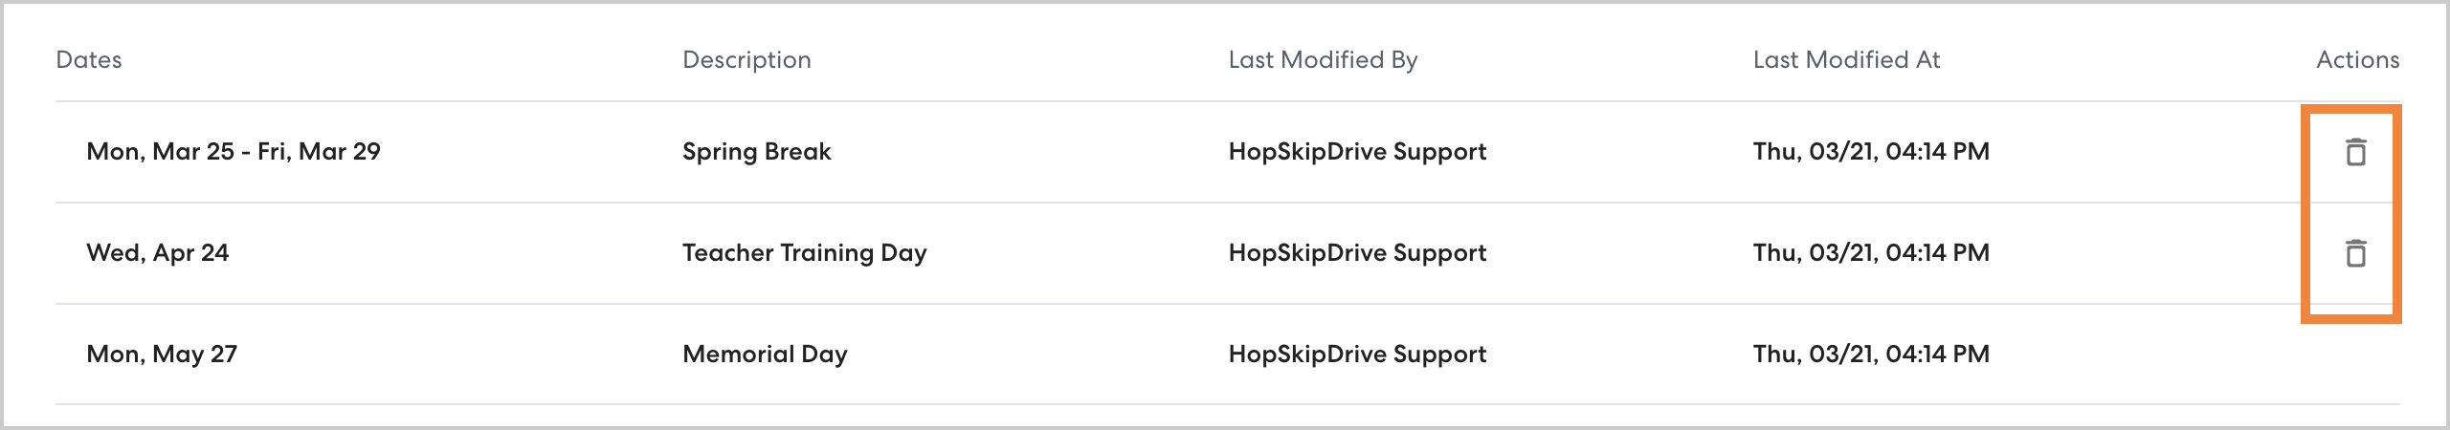
Task: Delete the Teacher Training Day entry
Action: tap(2355, 253)
